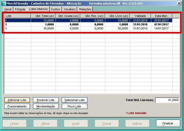Open Fracionamento for the lot

click(x=17, y=106)
